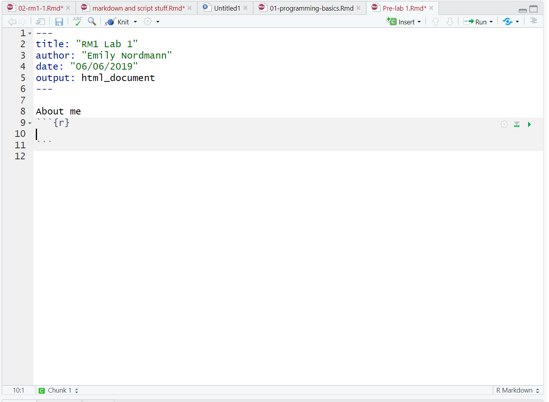Open Run options dropdown arrow
This screenshot has width=549, height=402.
(491, 22)
